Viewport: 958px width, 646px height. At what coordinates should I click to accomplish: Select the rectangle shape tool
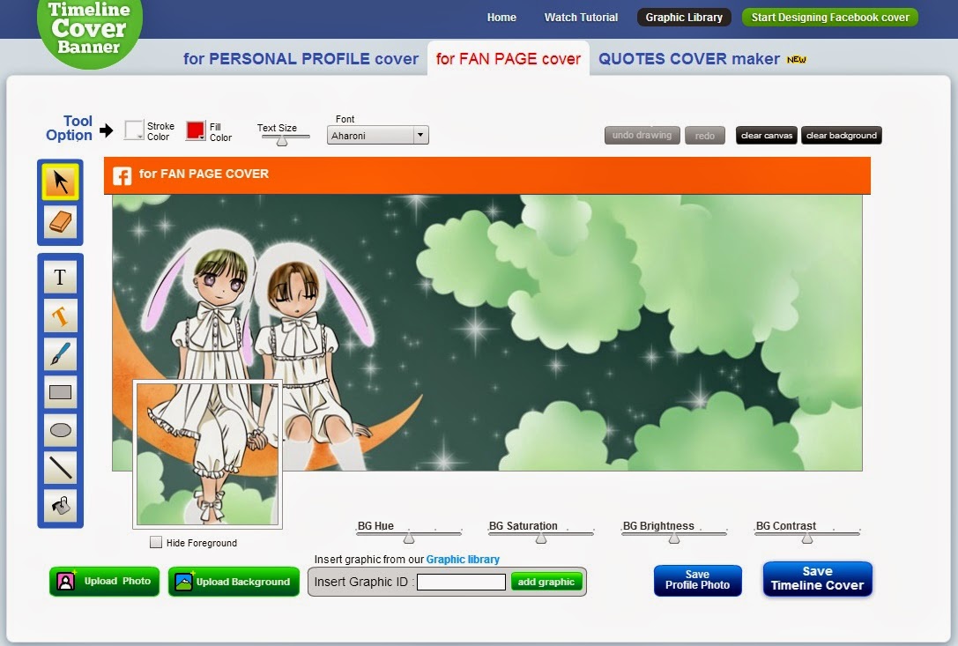tap(60, 392)
